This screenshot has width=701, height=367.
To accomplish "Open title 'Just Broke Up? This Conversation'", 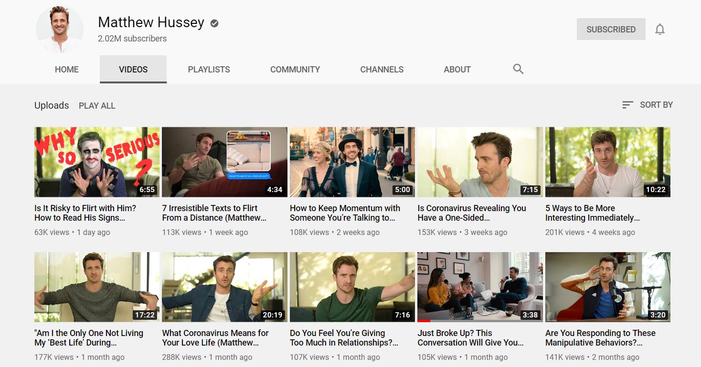I will (471, 338).
